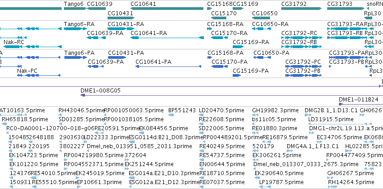Image resolution: width=383 pixels, height=189 pixels.
Task: Select protein CG31793-PA
Action: click(x=347, y=53)
